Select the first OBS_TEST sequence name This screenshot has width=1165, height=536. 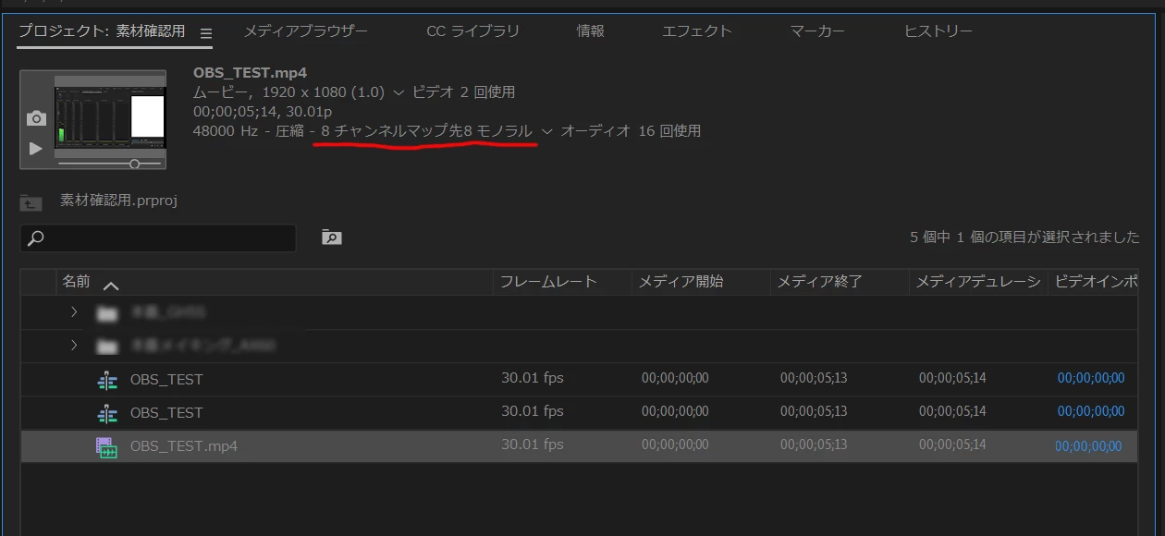166,380
